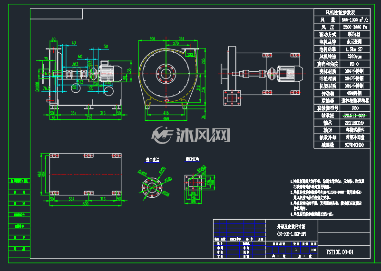The height and width of the screenshot is (271, 381).
Task: Click the 283 dimension in side view
Action: pyautogui.click(x=75, y=64)
